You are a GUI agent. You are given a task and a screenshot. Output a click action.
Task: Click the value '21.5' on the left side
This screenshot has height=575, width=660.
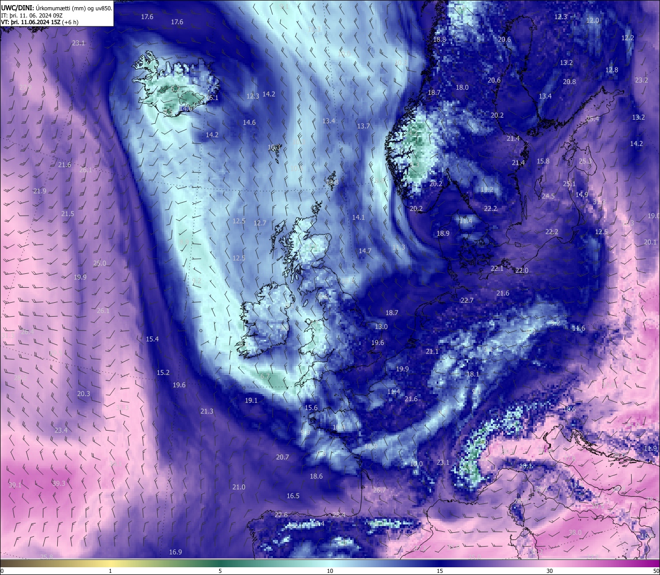(x=68, y=214)
